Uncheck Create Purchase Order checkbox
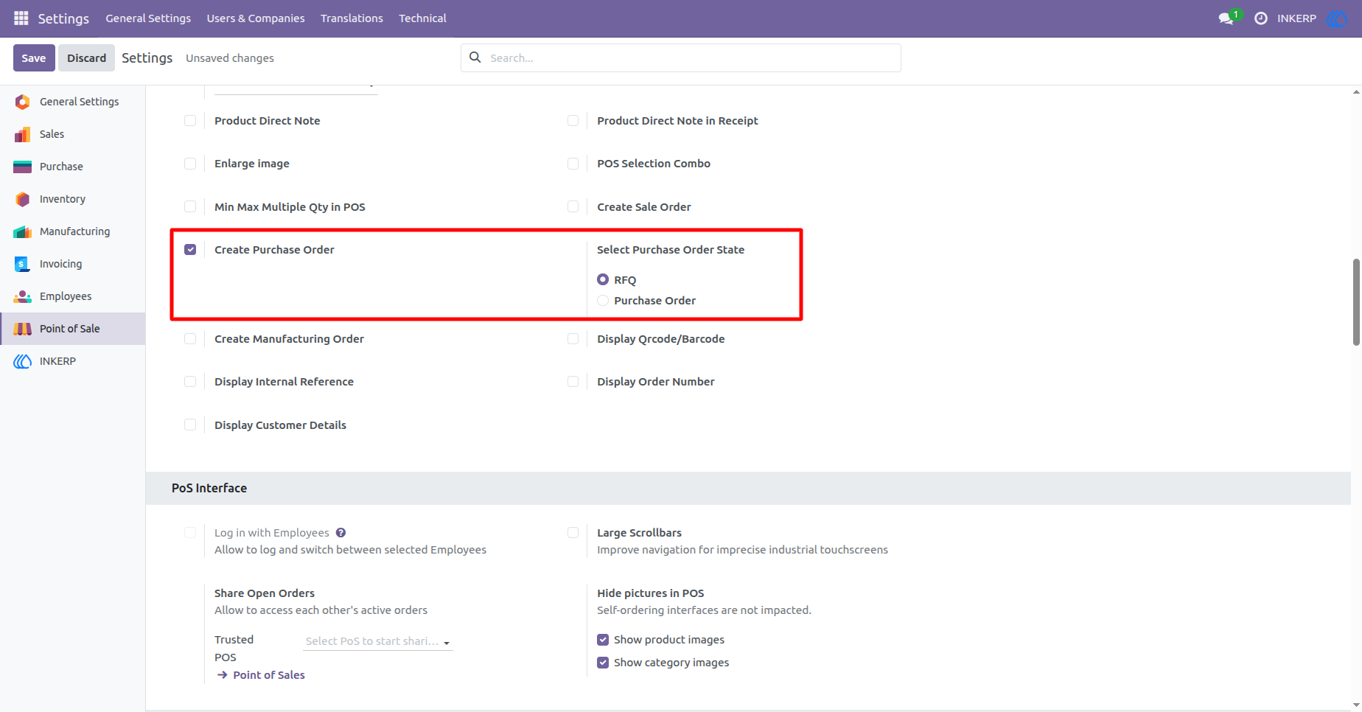 190,250
